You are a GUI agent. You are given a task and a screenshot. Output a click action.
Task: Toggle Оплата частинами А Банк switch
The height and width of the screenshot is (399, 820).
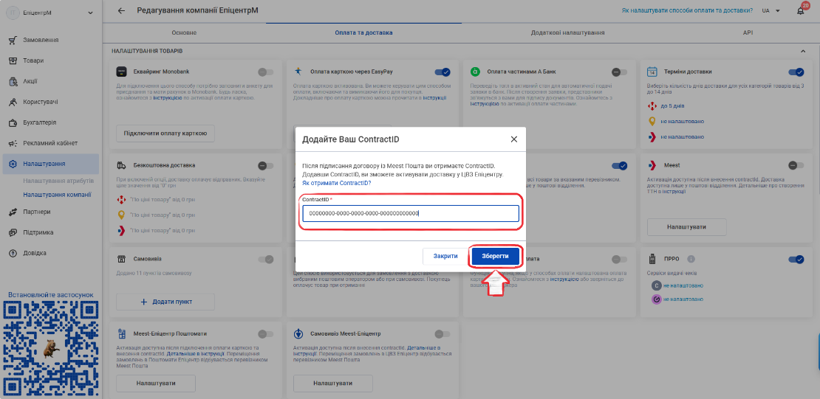click(x=619, y=72)
